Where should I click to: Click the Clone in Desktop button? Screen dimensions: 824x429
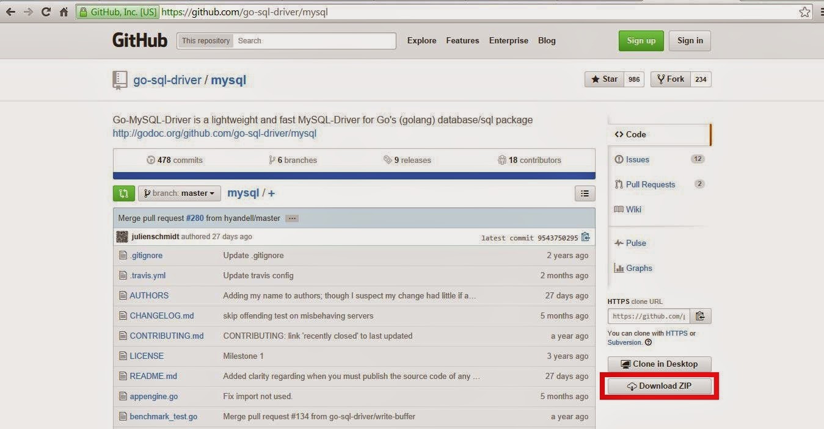[x=659, y=364]
